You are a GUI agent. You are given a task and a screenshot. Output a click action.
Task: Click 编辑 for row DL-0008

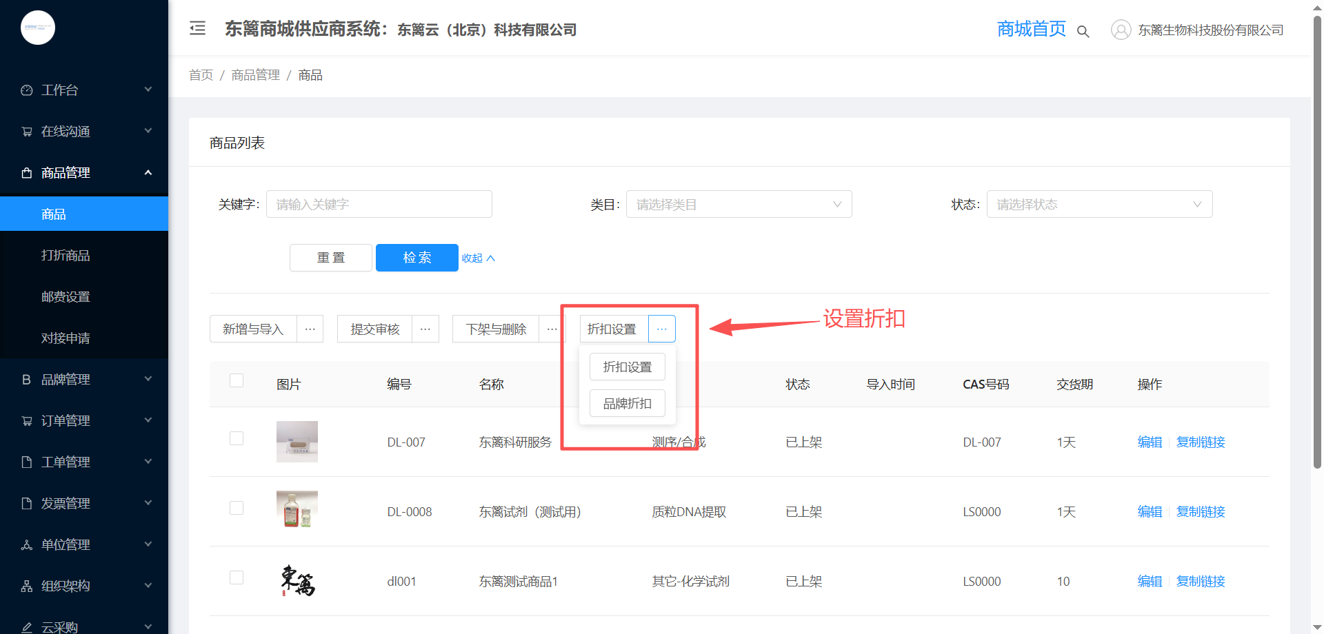[x=1150, y=511]
